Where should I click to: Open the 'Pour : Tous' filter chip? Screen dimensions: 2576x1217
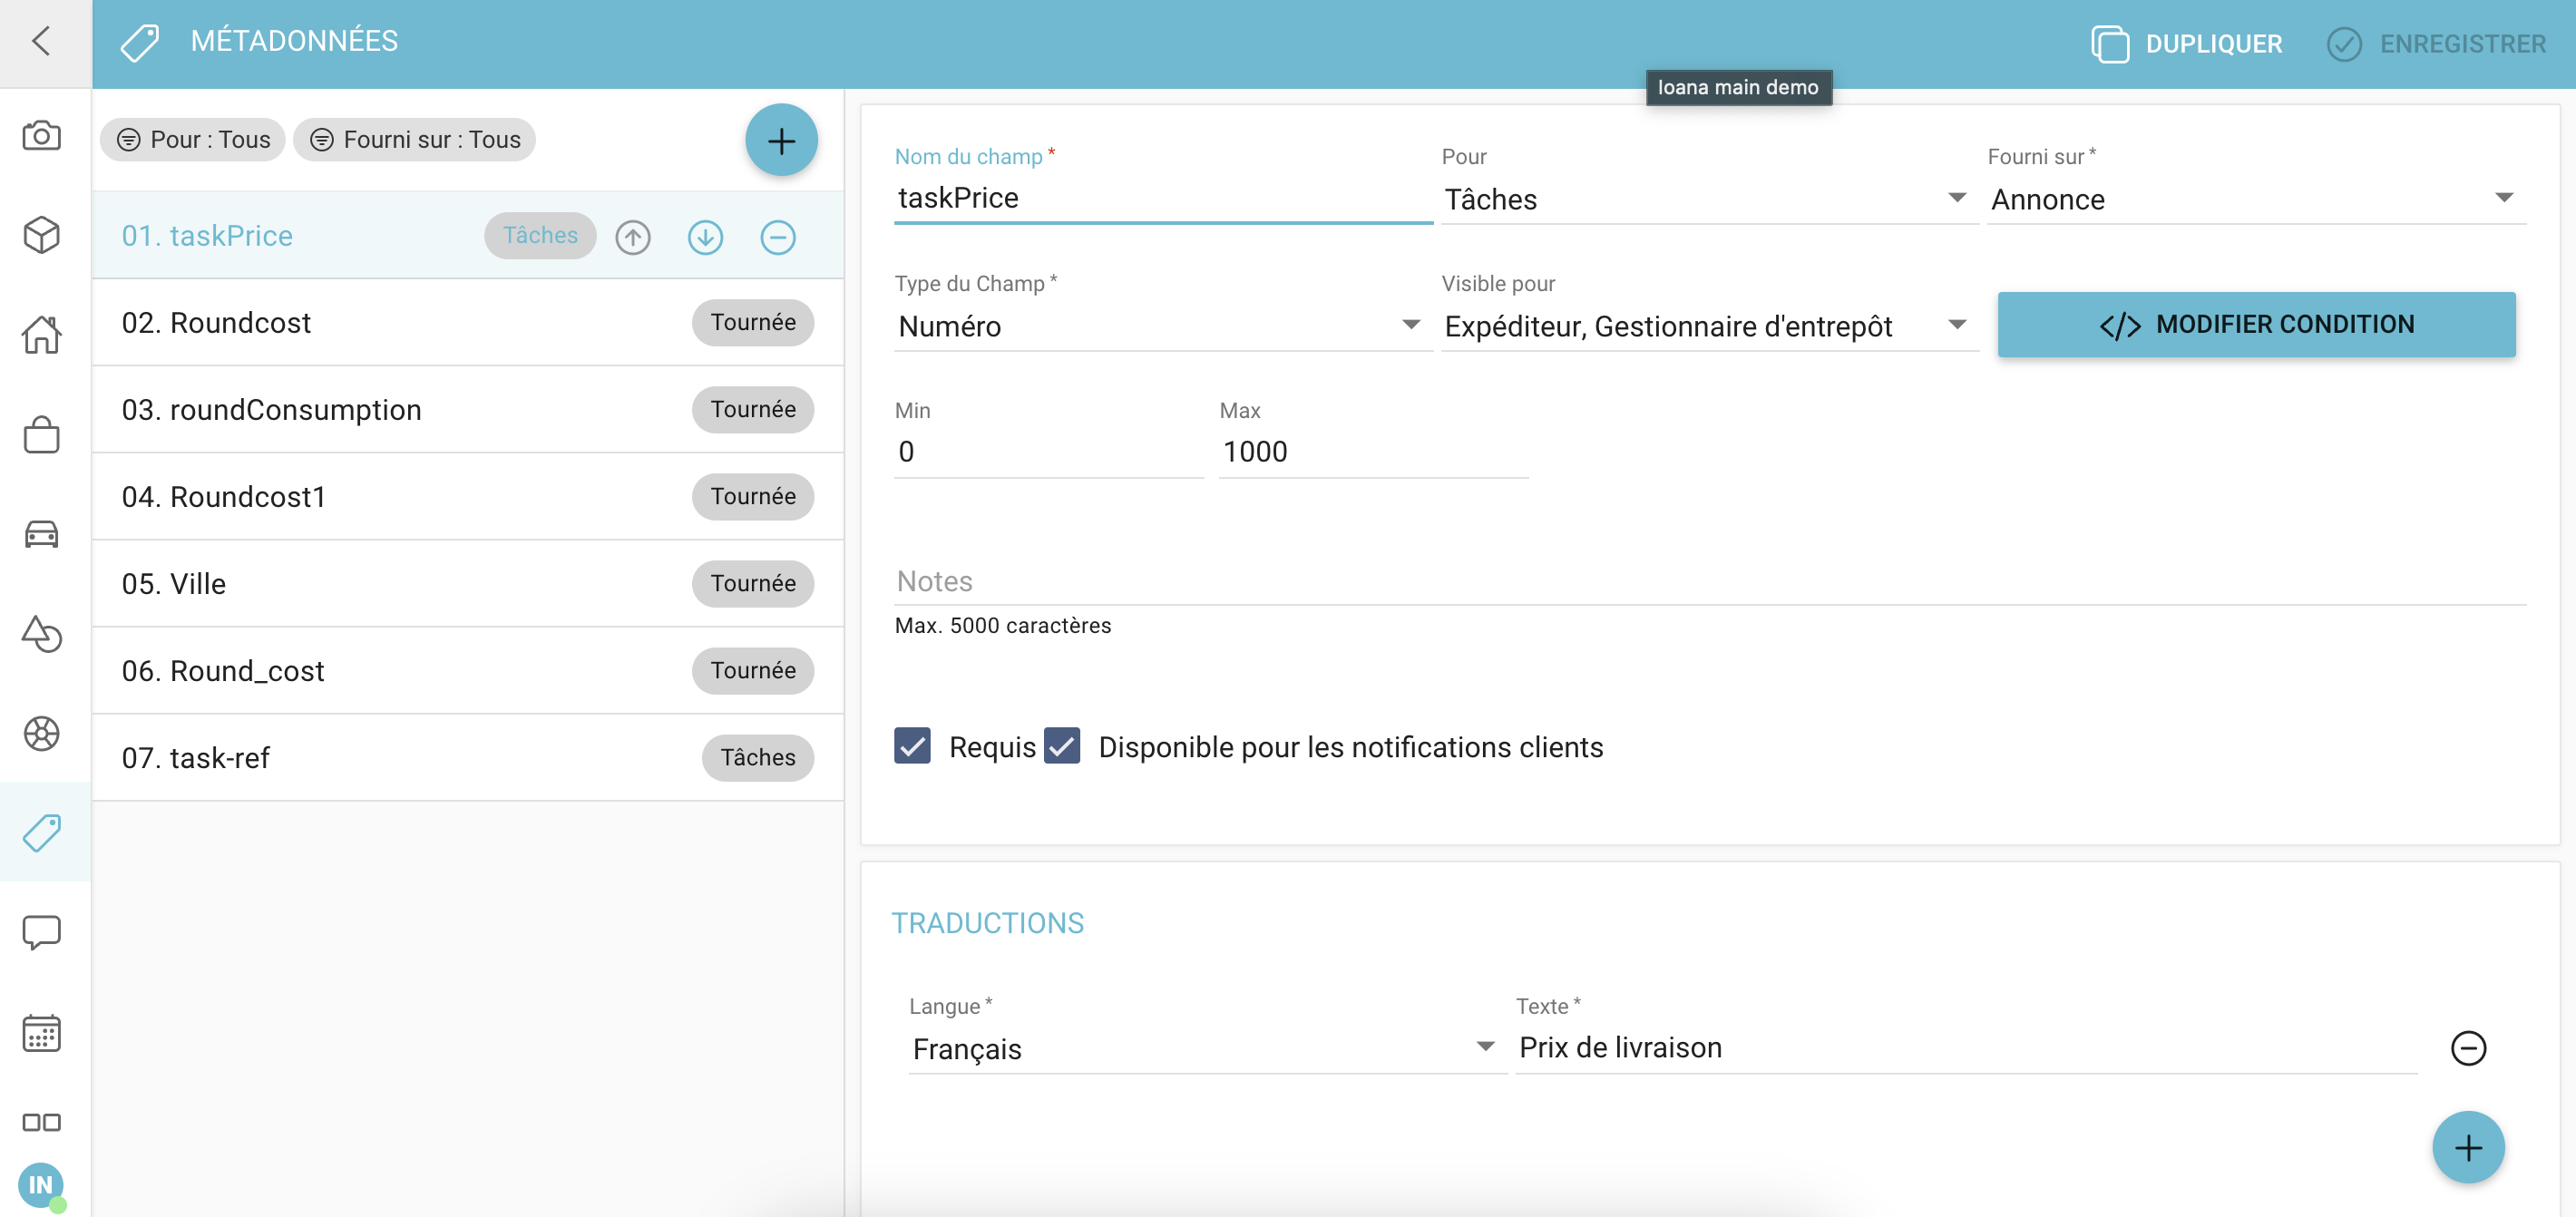193,140
